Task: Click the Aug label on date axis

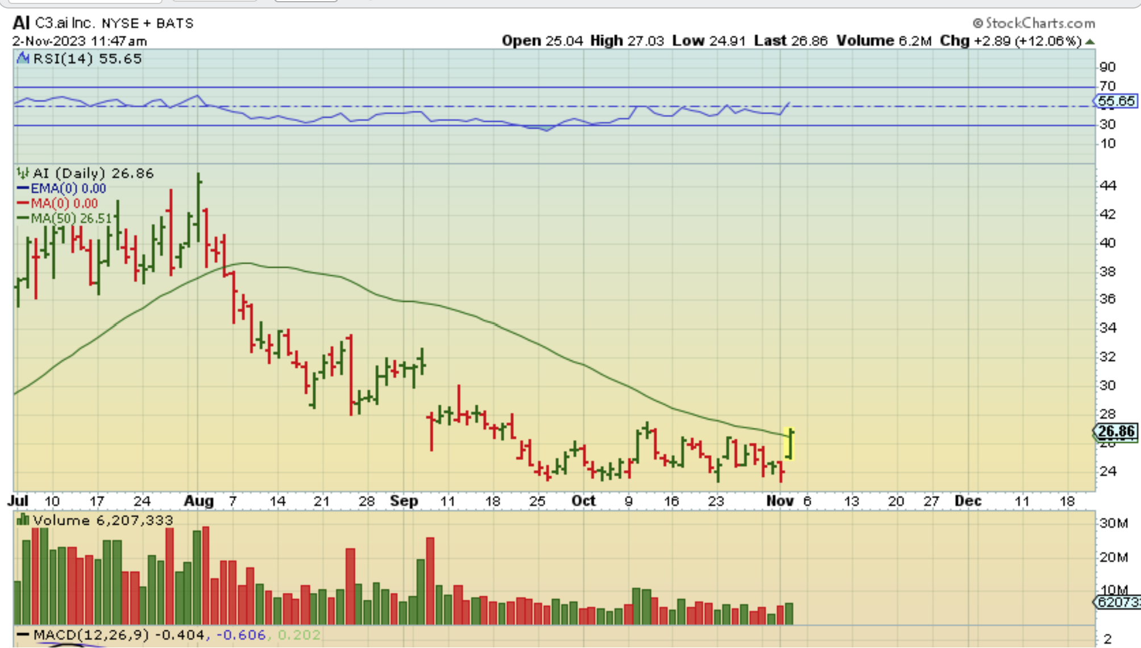Action: 199,501
